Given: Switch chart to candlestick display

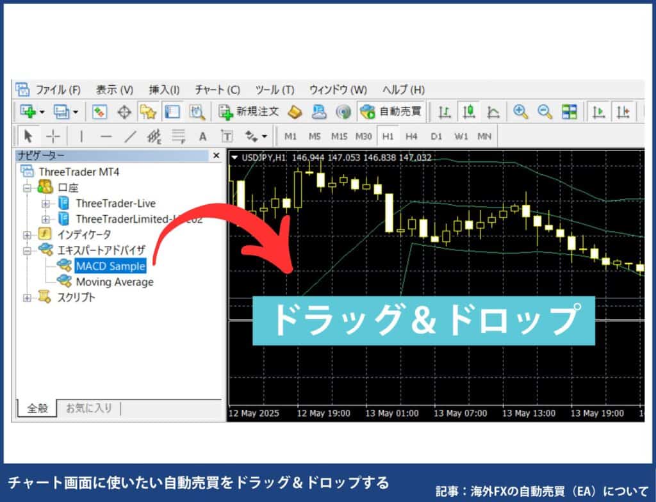Looking at the screenshot, I should tap(469, 112).
